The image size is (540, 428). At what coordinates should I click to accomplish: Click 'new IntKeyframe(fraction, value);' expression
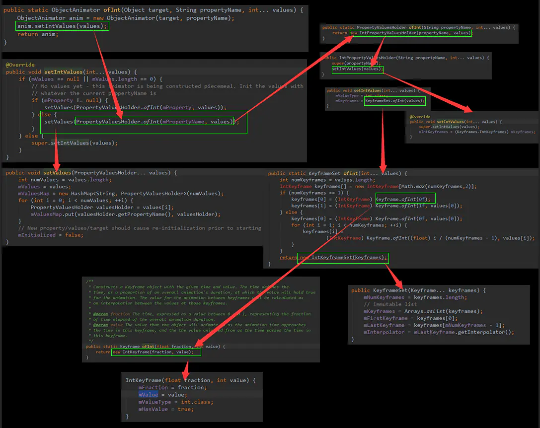pyautogui.click(x=153, y=352)
